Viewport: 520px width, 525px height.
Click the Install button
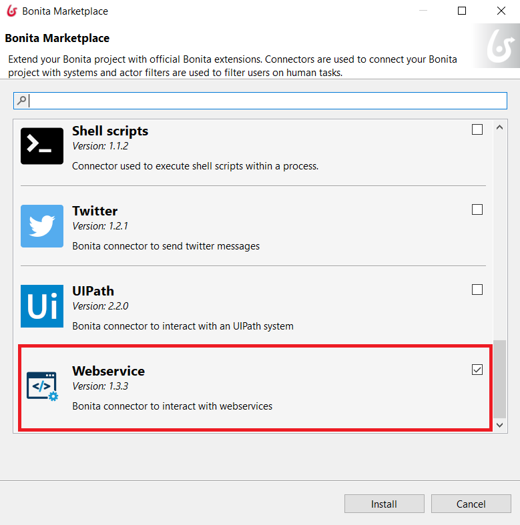click(384, 504)
